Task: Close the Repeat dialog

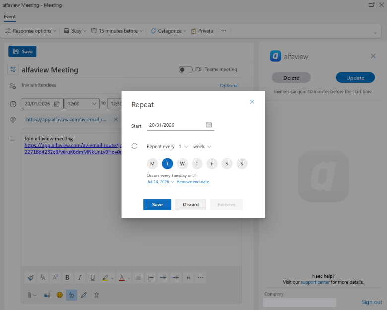Action: pos(252,102)
